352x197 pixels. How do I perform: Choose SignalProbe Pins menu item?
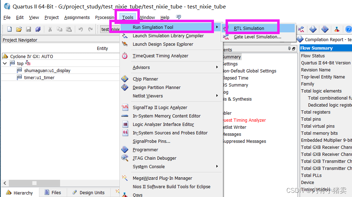click(151, 141)
